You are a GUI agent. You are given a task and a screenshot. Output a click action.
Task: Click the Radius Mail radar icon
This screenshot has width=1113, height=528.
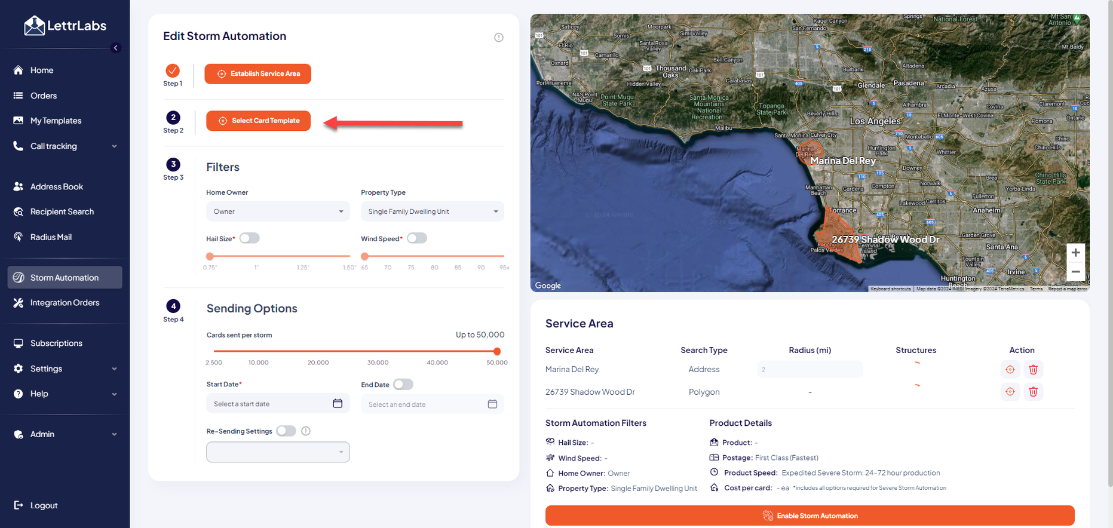coord(19,237)
